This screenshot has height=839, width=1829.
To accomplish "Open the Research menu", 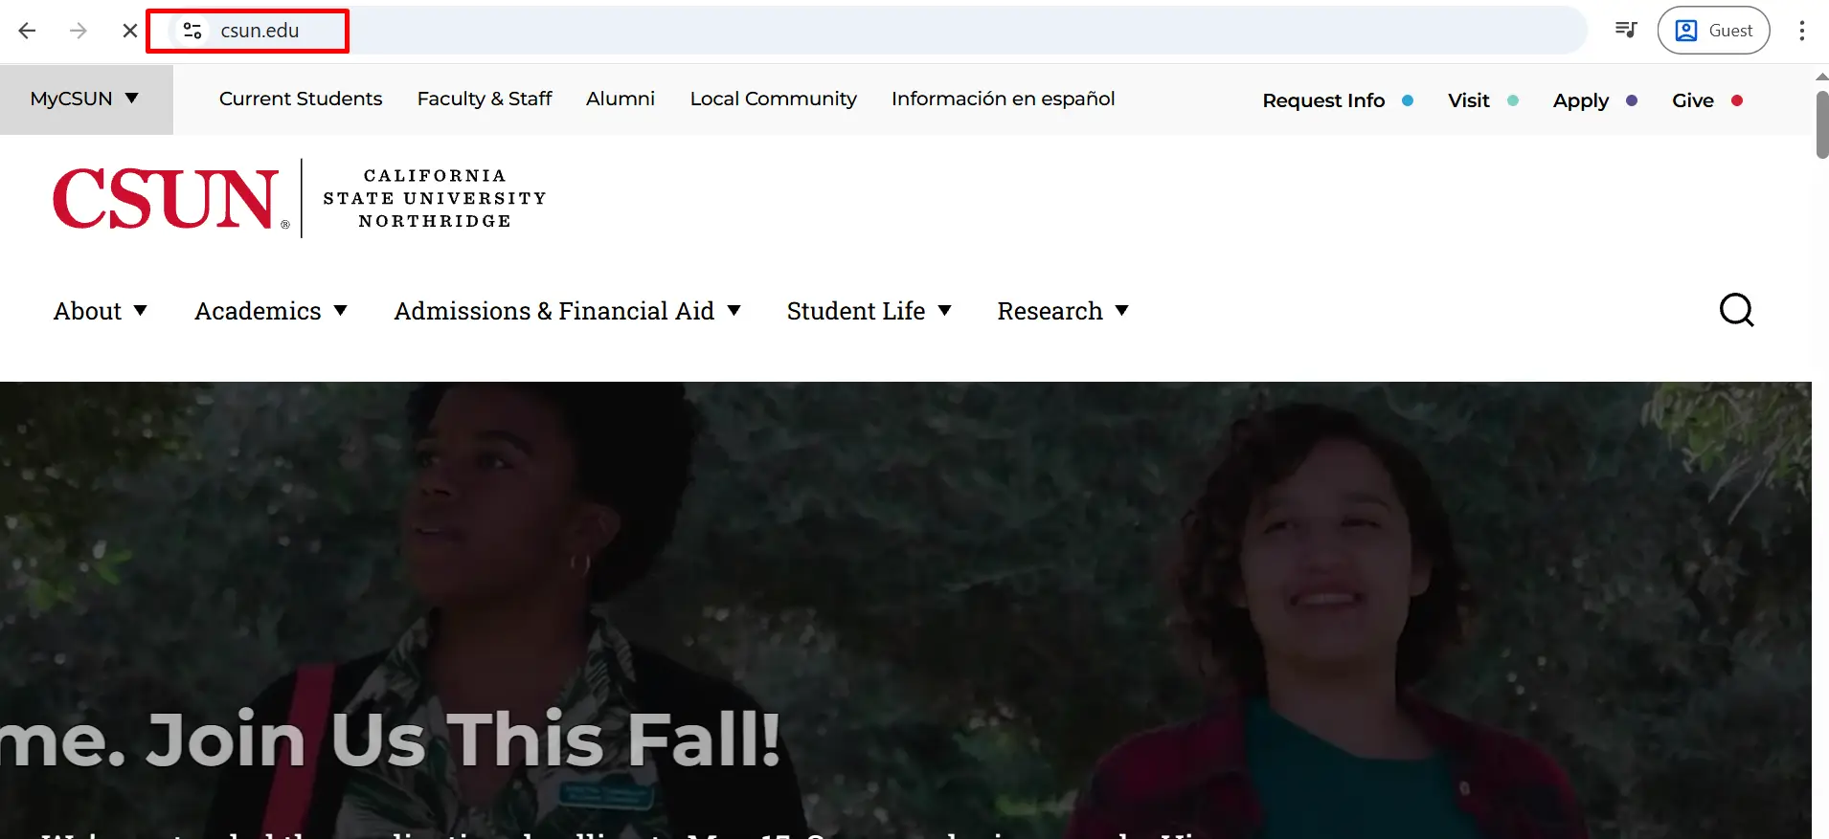I will point(1063,311).
